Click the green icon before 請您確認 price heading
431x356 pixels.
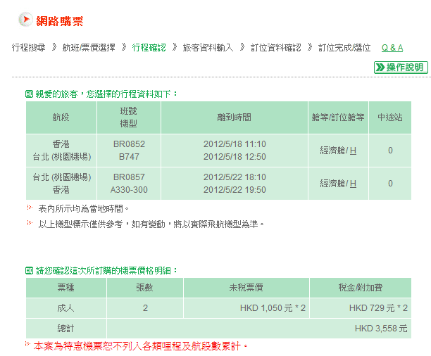coord(29,270)
